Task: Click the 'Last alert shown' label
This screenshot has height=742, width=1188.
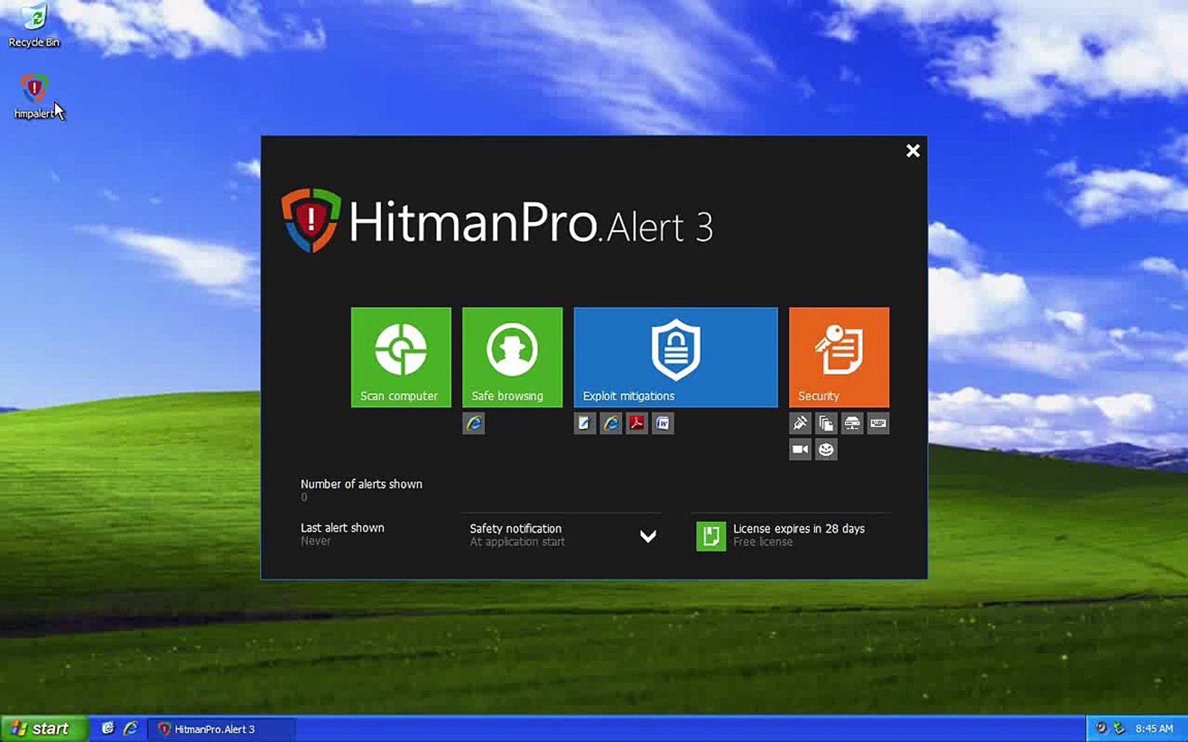Action: pyautogui.click(x=342, y=528)
